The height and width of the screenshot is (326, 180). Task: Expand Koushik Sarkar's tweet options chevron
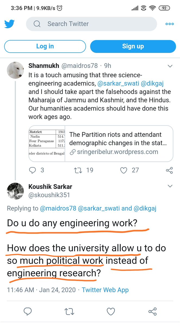170,186
